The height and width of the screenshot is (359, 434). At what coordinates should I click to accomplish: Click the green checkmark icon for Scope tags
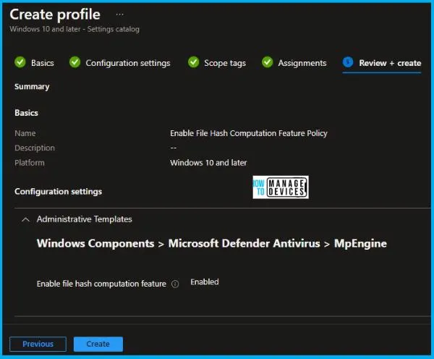coord(193,62)
